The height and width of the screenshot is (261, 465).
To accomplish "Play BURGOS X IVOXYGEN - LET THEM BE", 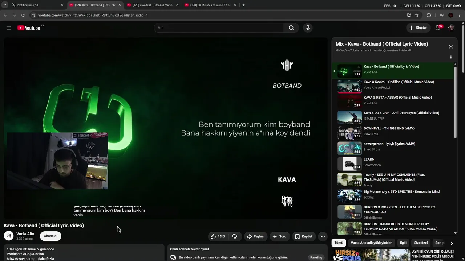I will (393, 212).
